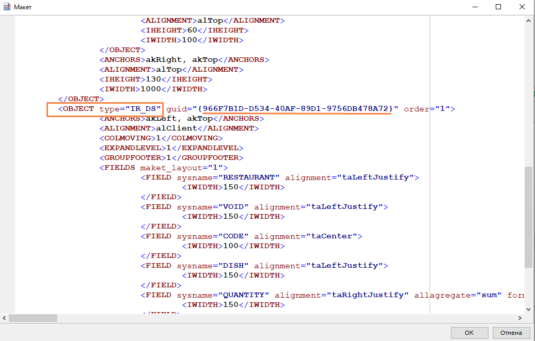Click the horizontal scrollbar left arrow
Screen dimensions: 535x341
(x=4, y=318)
